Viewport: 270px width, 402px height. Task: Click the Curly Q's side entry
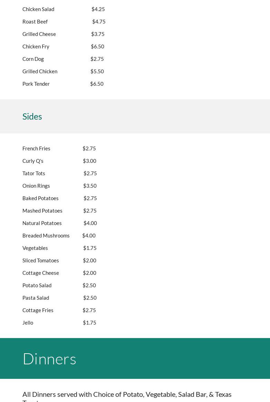pyautogui.click(x=33, y=161)
